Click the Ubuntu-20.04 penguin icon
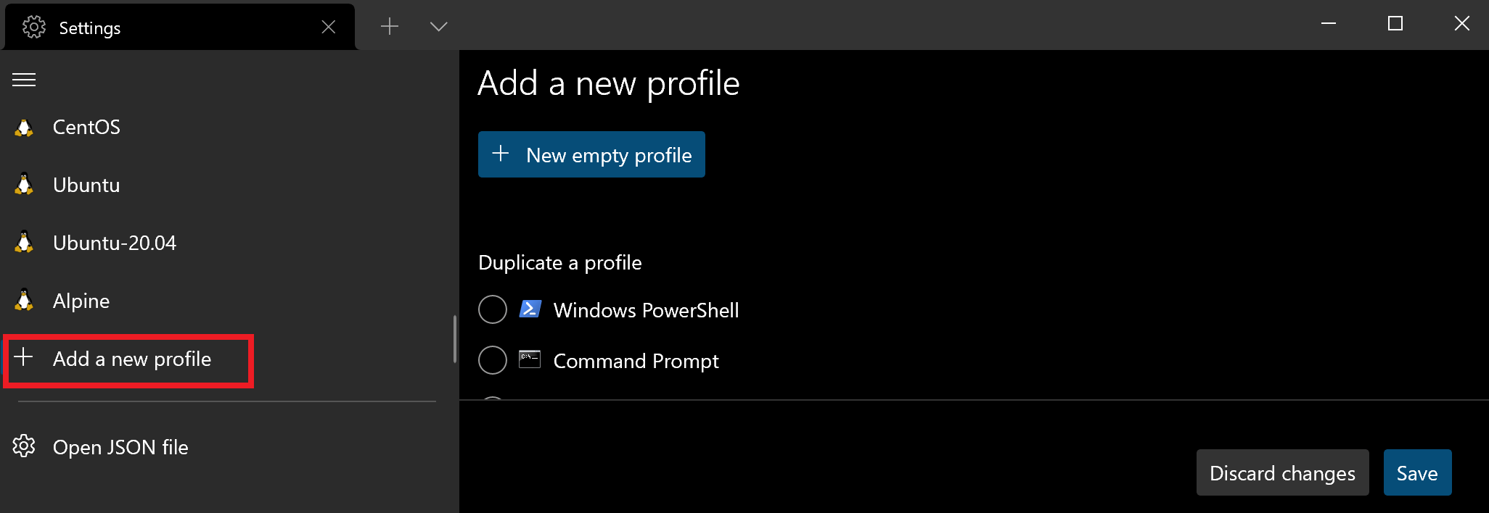Image resolution: width=1489 pixels, height=513 pixels. coord(24,242)
